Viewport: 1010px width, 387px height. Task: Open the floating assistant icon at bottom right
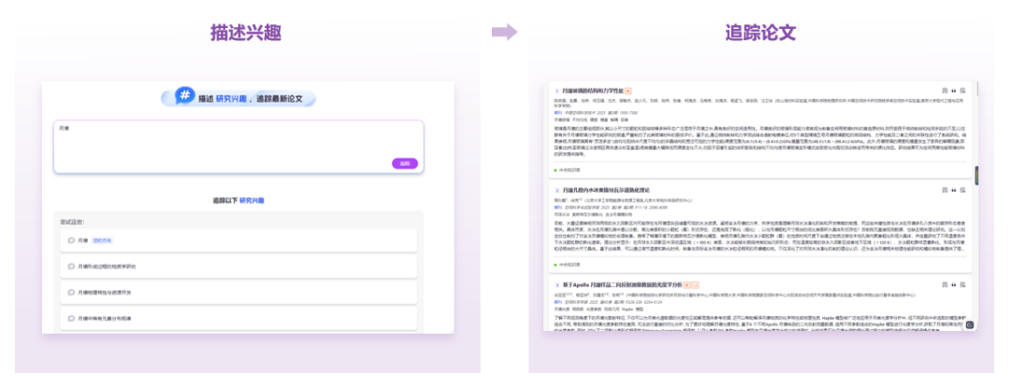coord(970,325)
